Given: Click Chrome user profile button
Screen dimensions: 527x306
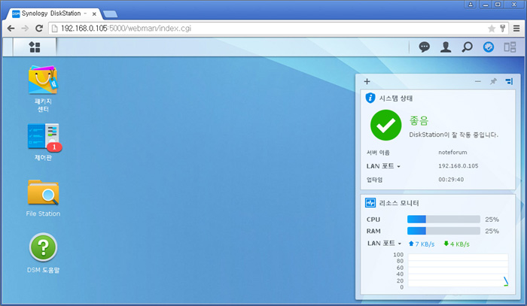Looking at the screenshot, I should (x=471, y=5).
